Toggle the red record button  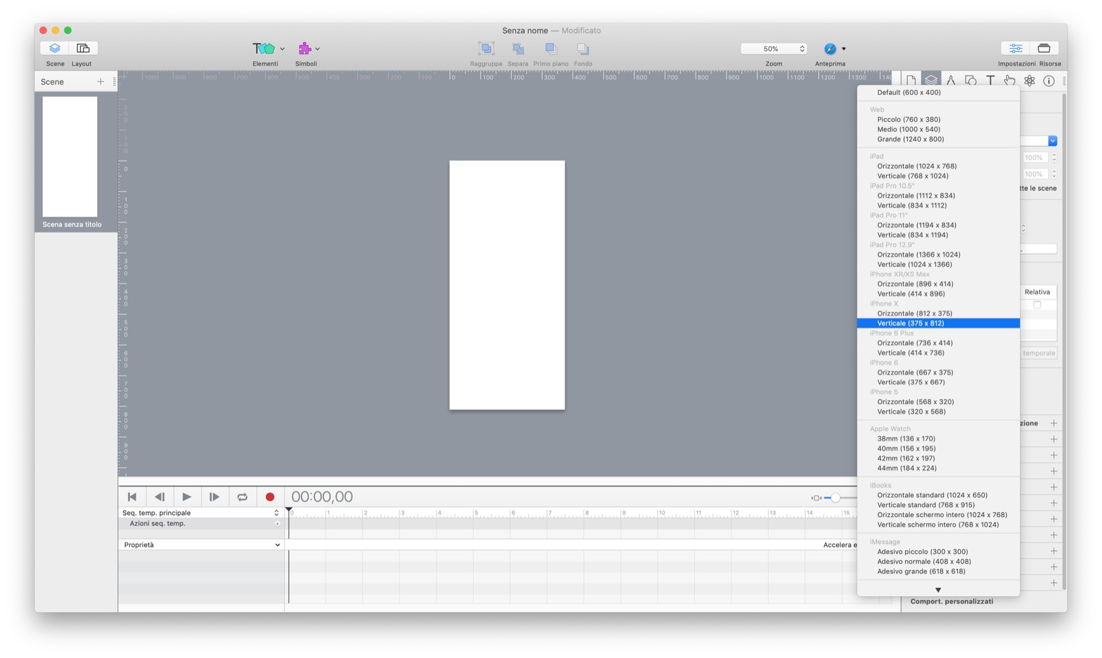pos(270,497)
